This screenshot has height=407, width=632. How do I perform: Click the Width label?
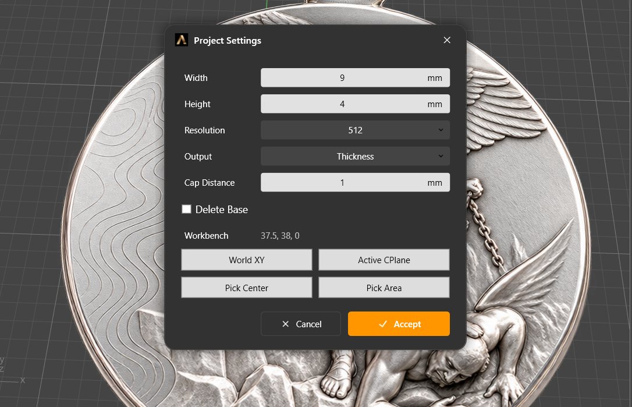tap(196, 78)
